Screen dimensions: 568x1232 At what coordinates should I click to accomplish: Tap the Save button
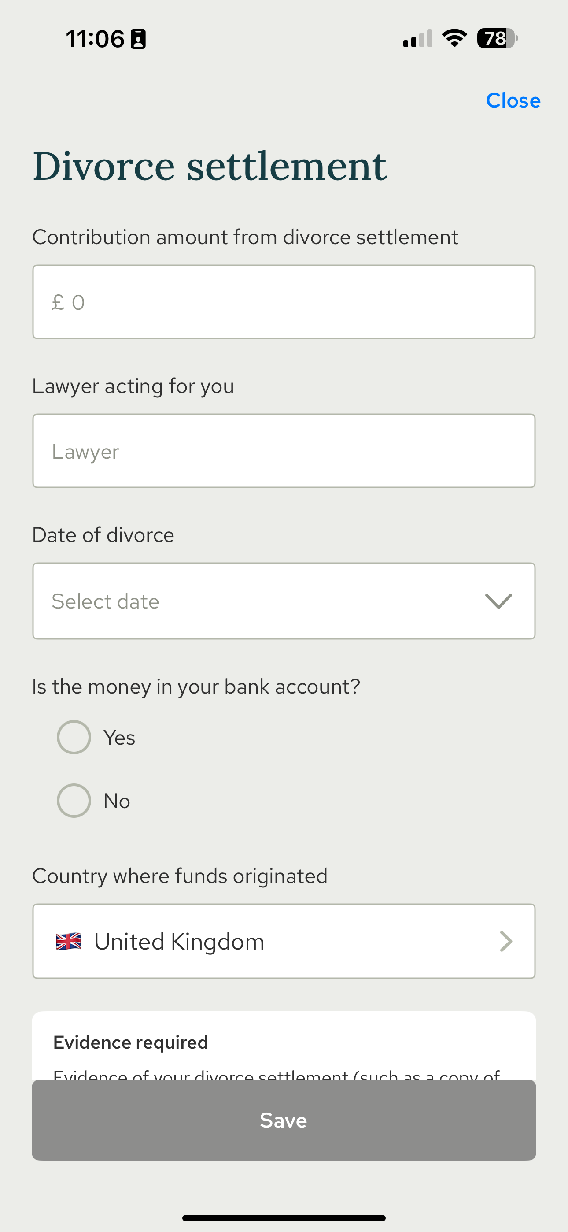pos(284,1120)
